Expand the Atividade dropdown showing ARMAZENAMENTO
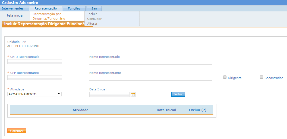This screenshot has height=139, width=287. tap(34, 94)
